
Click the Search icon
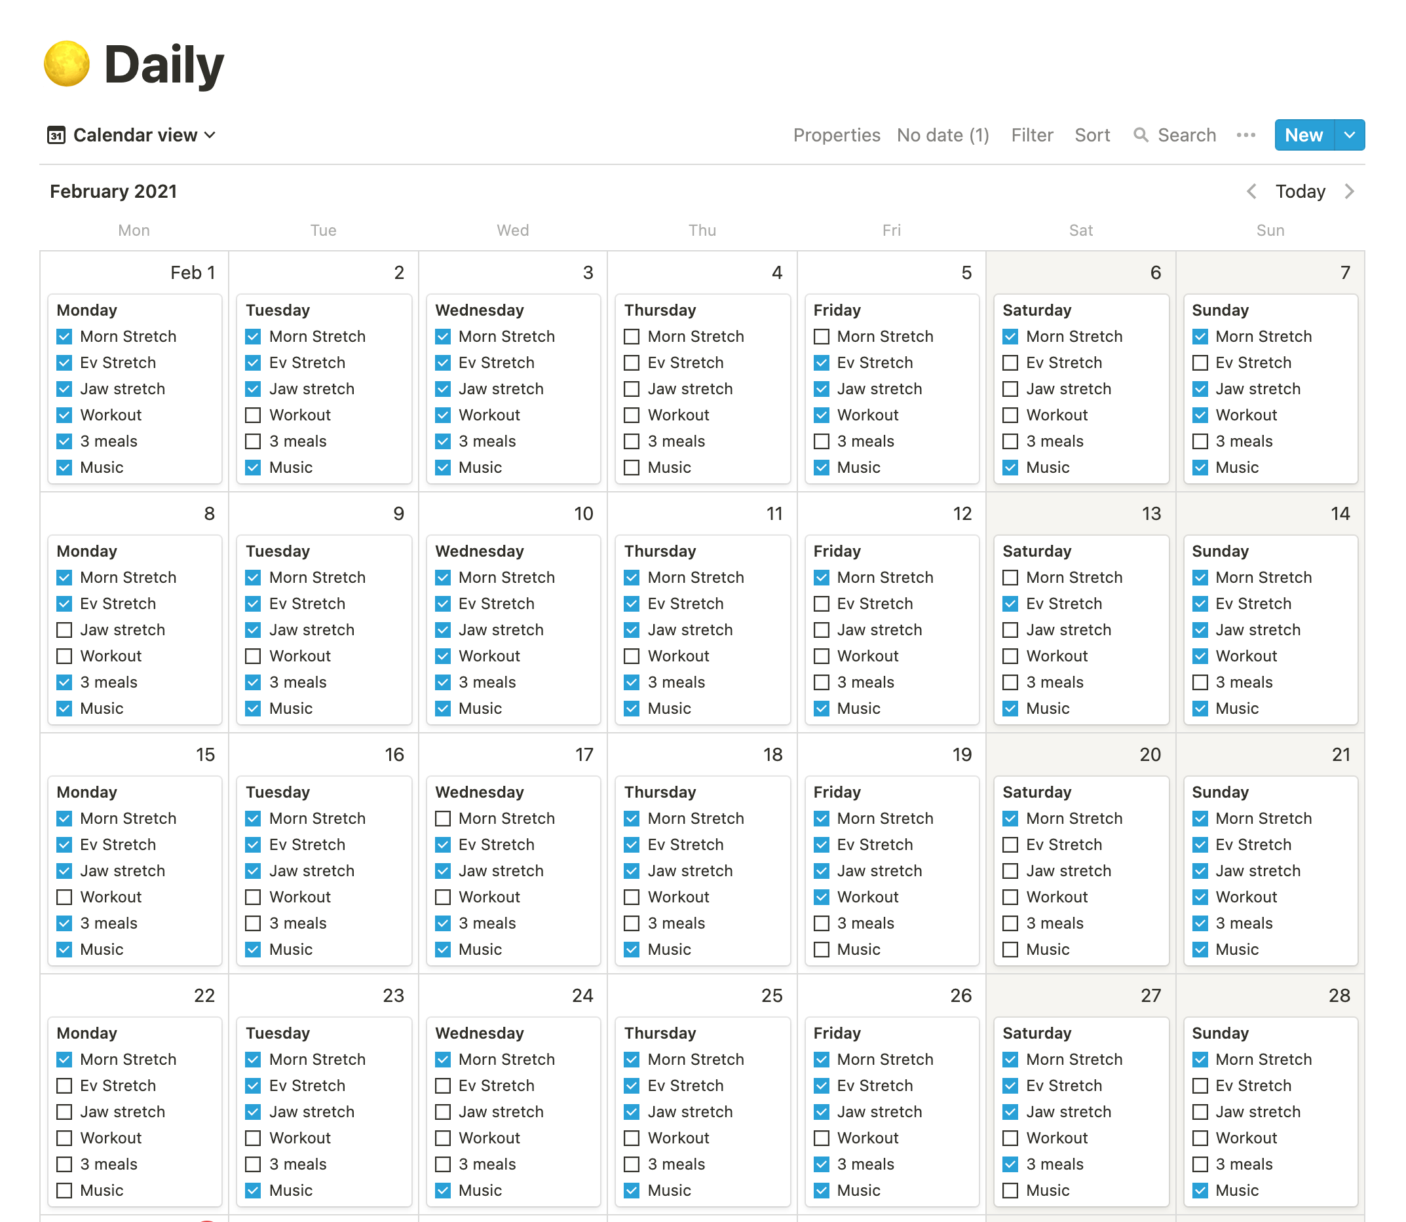point(1138,135)
